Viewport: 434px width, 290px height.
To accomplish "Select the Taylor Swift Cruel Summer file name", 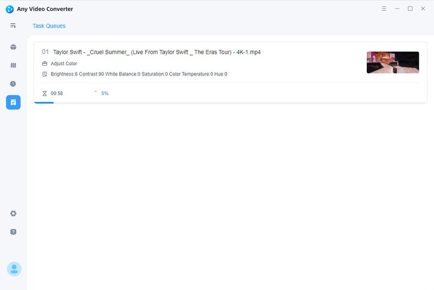I will pos(157,52).
